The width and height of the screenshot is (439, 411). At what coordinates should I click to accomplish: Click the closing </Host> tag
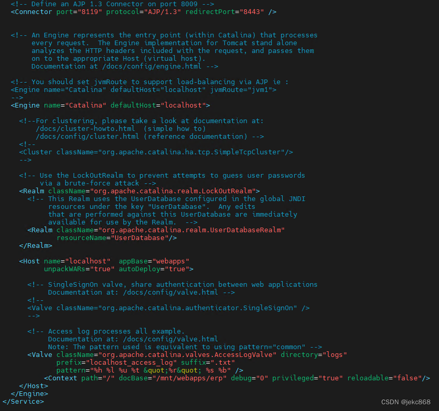(x=34, y=386)
